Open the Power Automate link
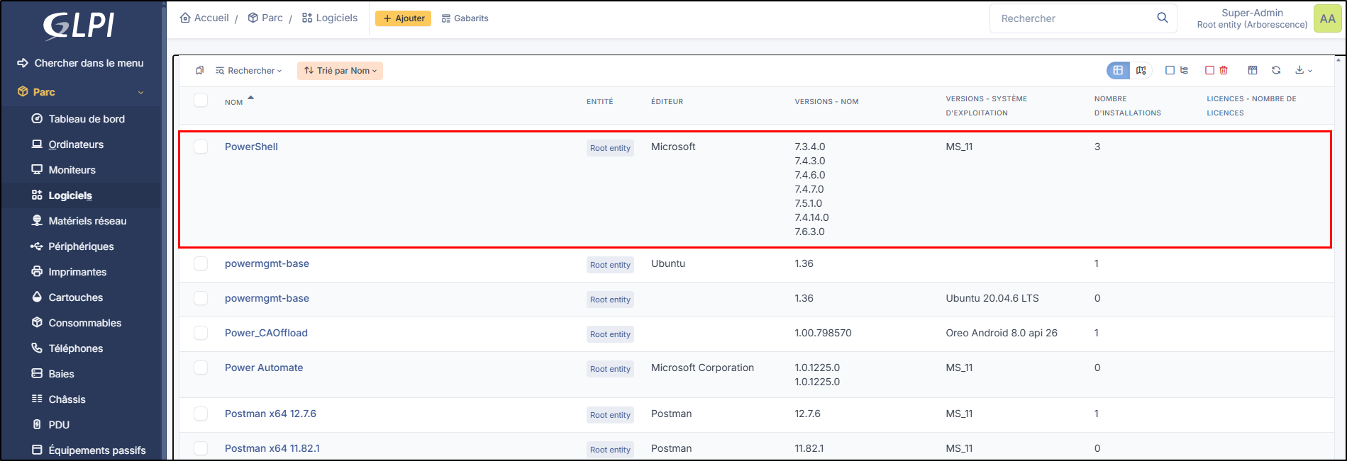 264,368
